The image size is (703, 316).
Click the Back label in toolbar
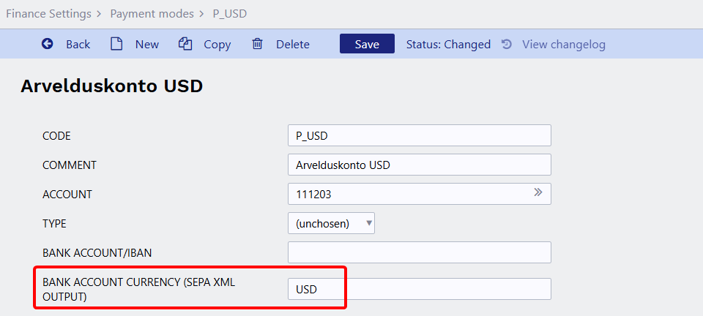[x=78, y=44]
